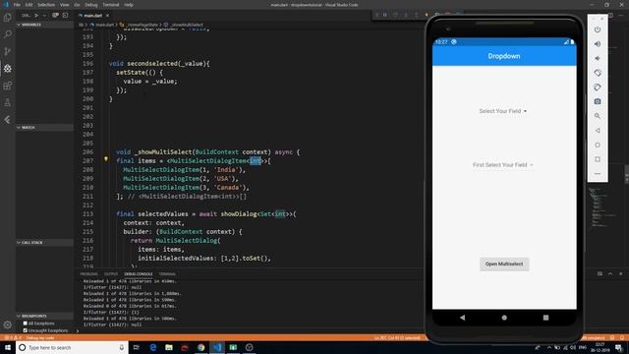629x354 pixels.
Task: Pause the debug session in debug toolbar
Action: (385, 15)
